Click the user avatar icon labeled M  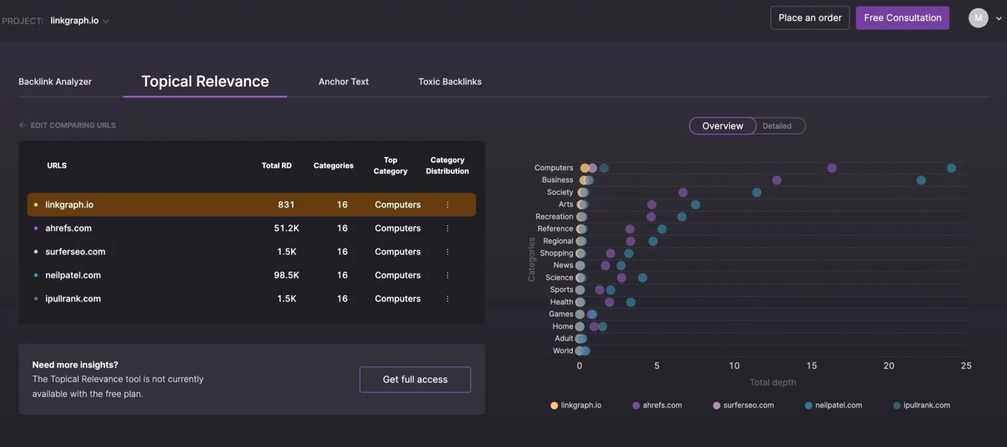pos(978,18)
